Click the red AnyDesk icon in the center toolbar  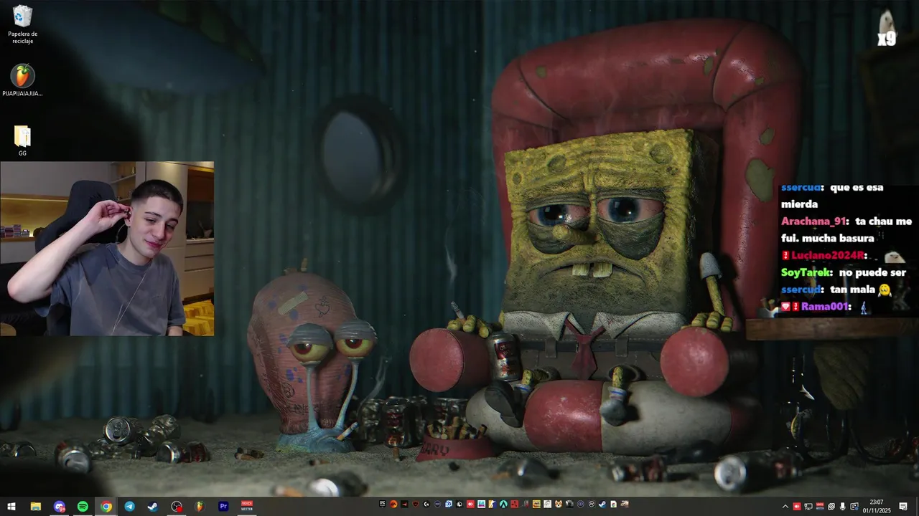coord(470,505)
